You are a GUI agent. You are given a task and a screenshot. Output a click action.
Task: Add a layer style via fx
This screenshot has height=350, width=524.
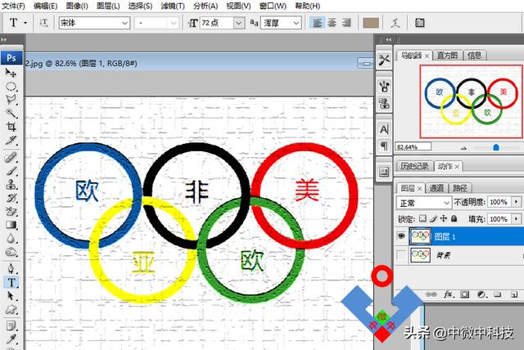click(448, 294)
